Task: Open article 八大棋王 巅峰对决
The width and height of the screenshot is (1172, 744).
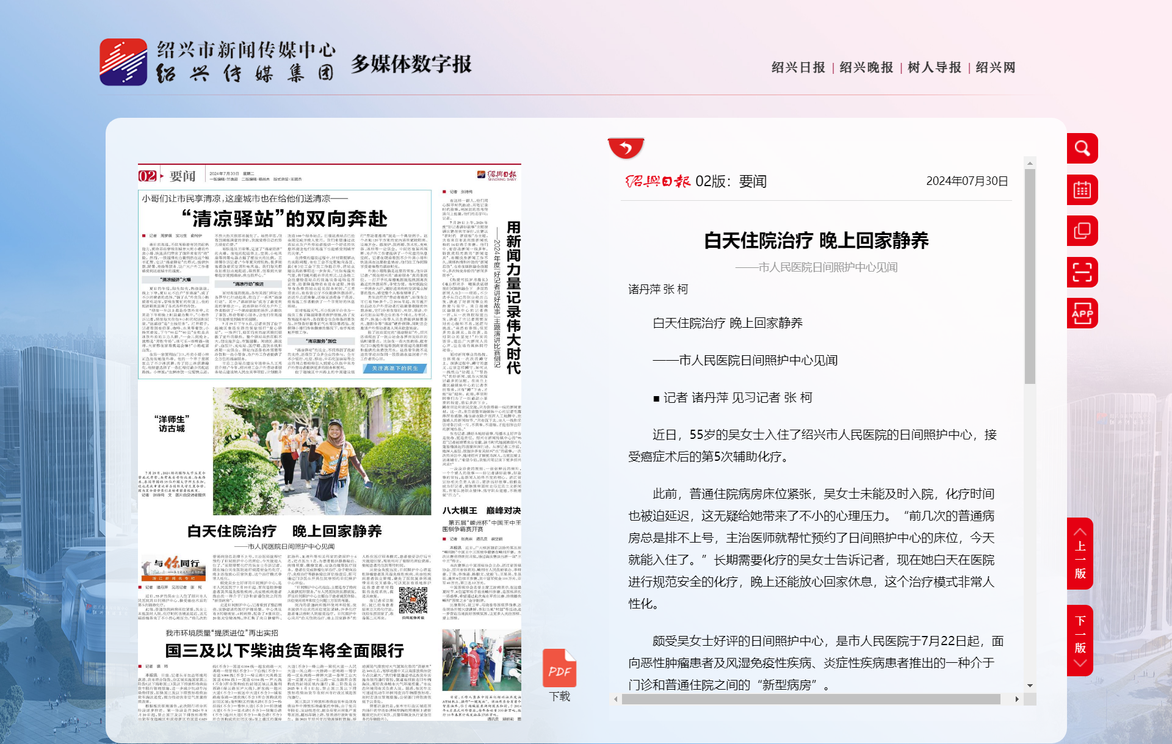Action: pyautogui.click(x=481, y=510)
